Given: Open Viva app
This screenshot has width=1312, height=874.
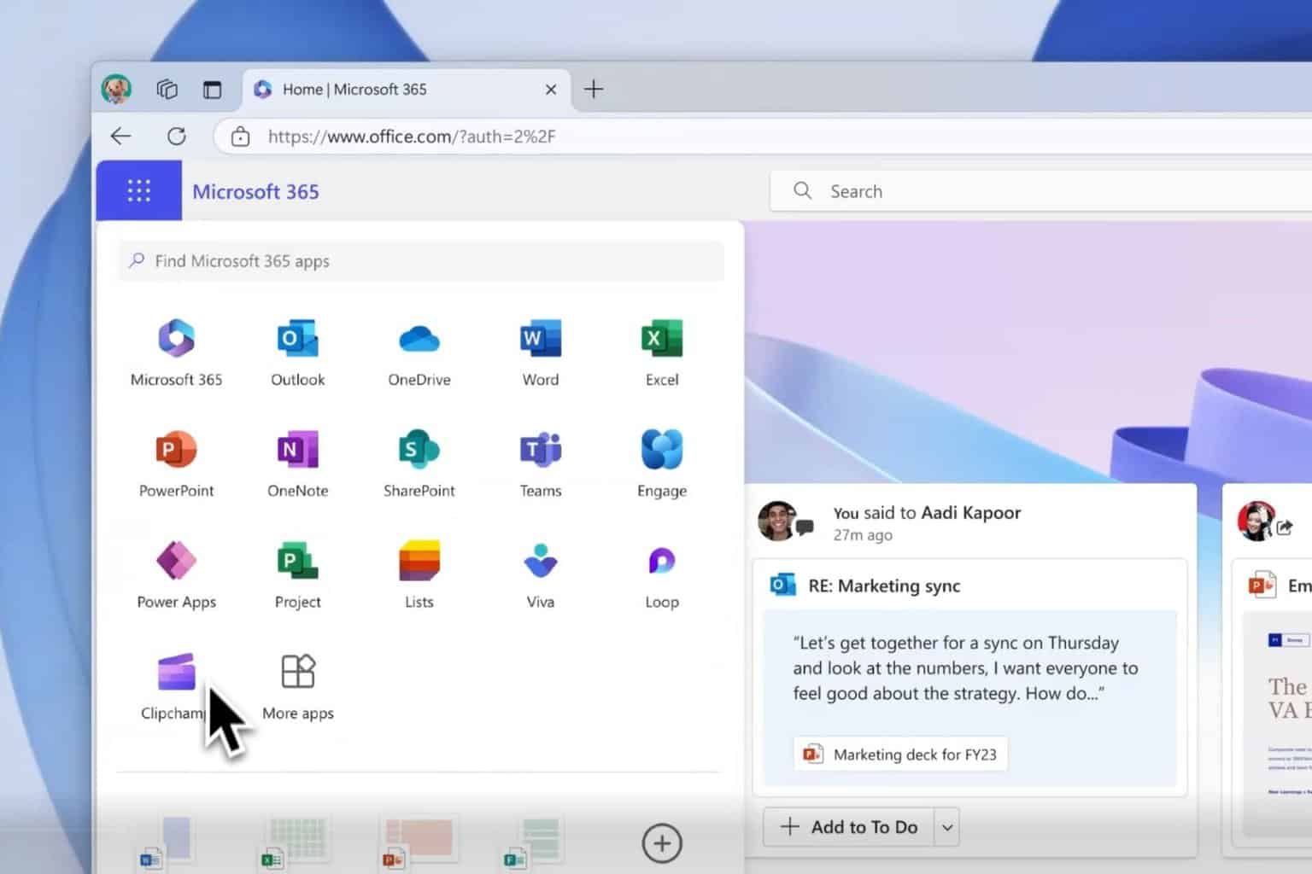Looking at the screenshot, I should [x=541, y=561].
